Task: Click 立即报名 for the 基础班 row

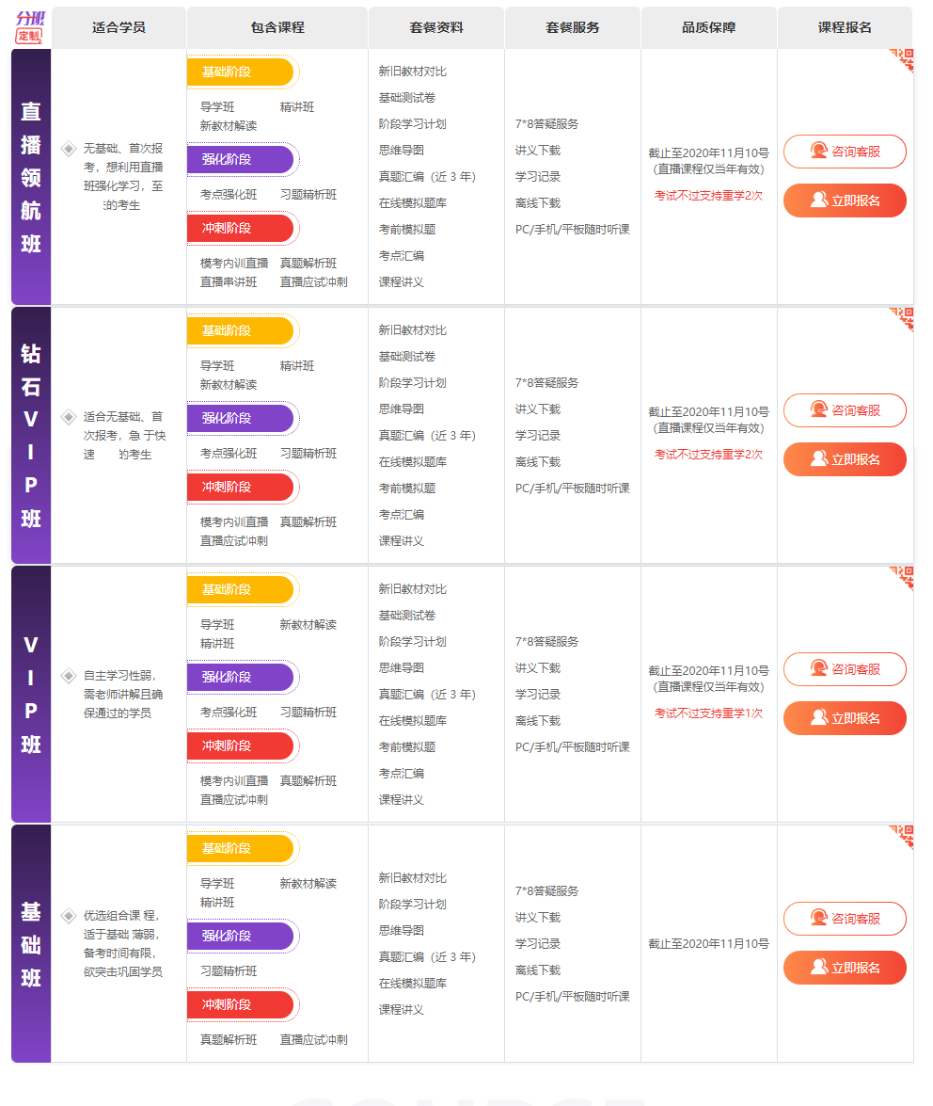Action: (845, 968)
